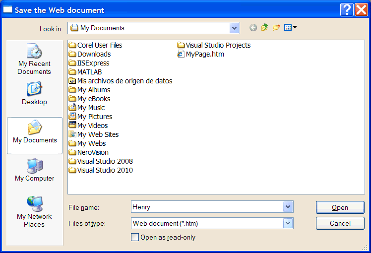This screenshot has height=253, width=371.
Task: Select the IISExpress folder icon
Action: click(x=72, y=63)
